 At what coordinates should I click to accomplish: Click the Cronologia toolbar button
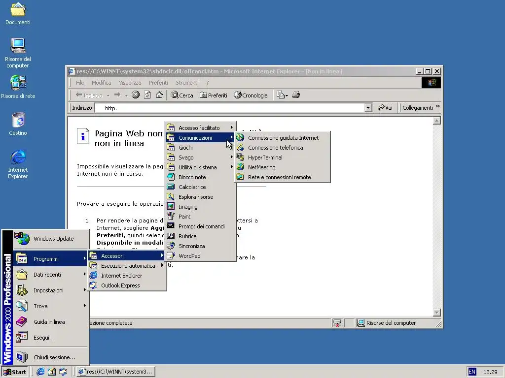coord(251,95)
